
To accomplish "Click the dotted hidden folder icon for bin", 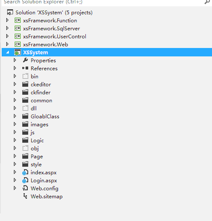I will pos(25,76).
